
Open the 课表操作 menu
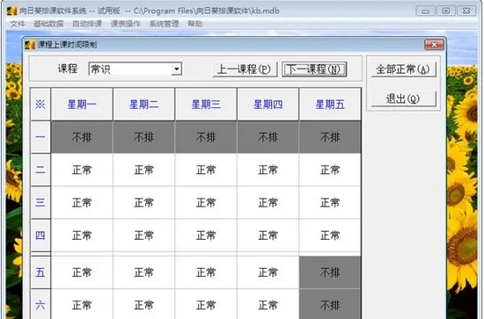tap(126, 24)
